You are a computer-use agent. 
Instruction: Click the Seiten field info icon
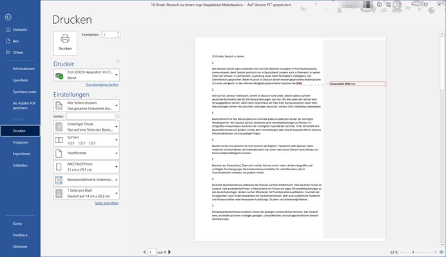[118, 116]
